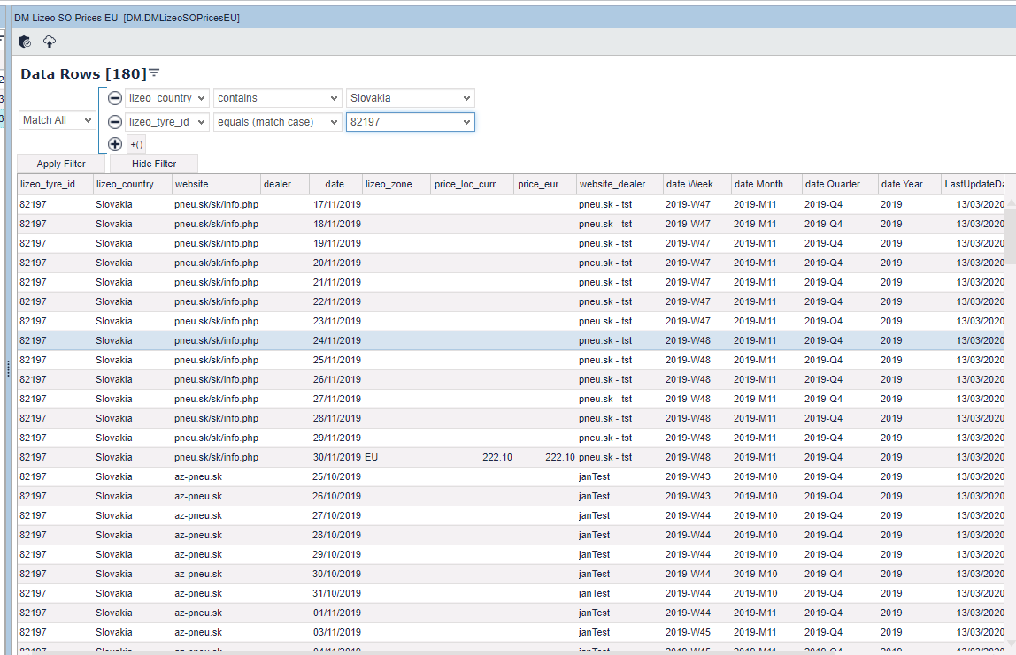Remove the lizeo_tyre_id filter condition
This screenshot has width=1016, height=655.
click(115, 122)
